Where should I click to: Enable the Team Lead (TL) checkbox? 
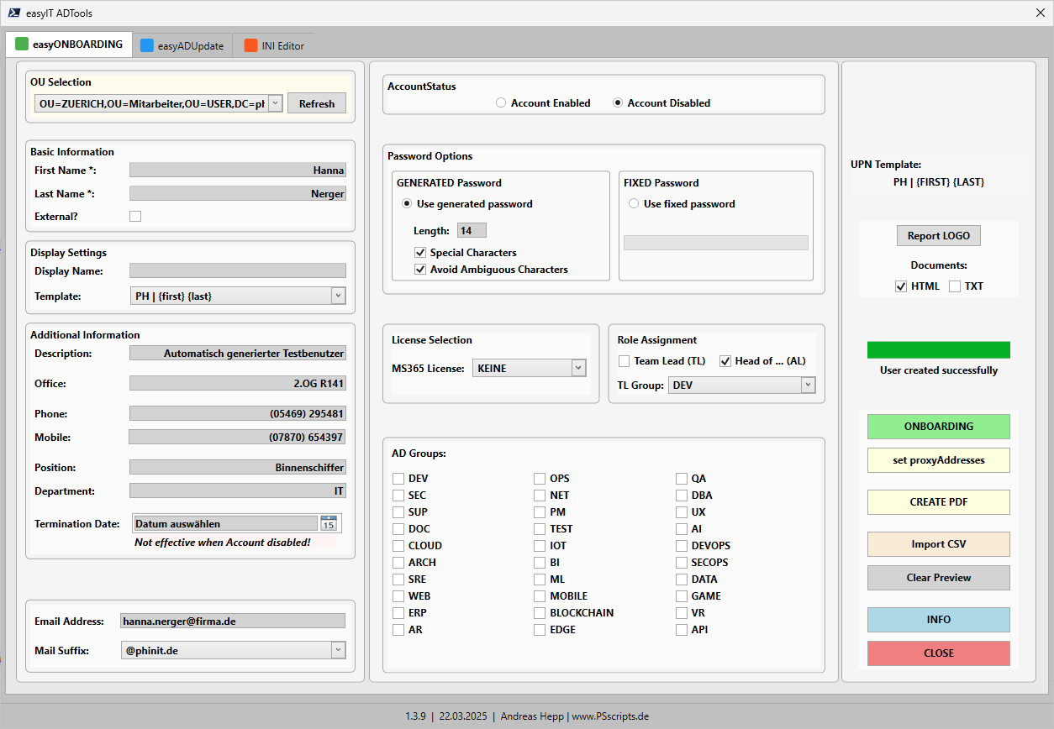click(623, 360)
